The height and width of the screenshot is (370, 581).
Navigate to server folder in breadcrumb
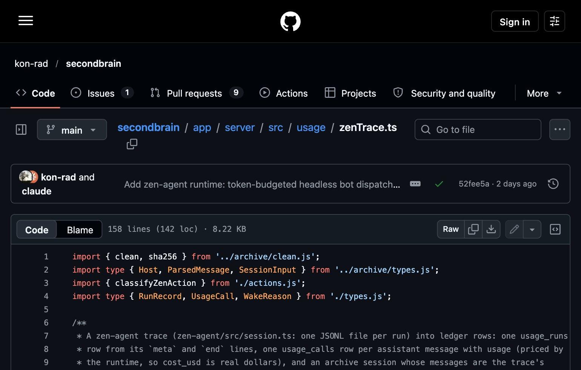(x=240, y=127)
